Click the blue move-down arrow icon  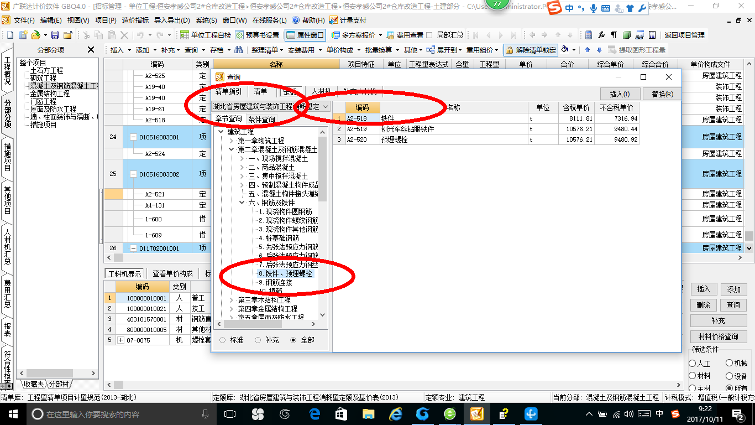click(x=599, y=50)
